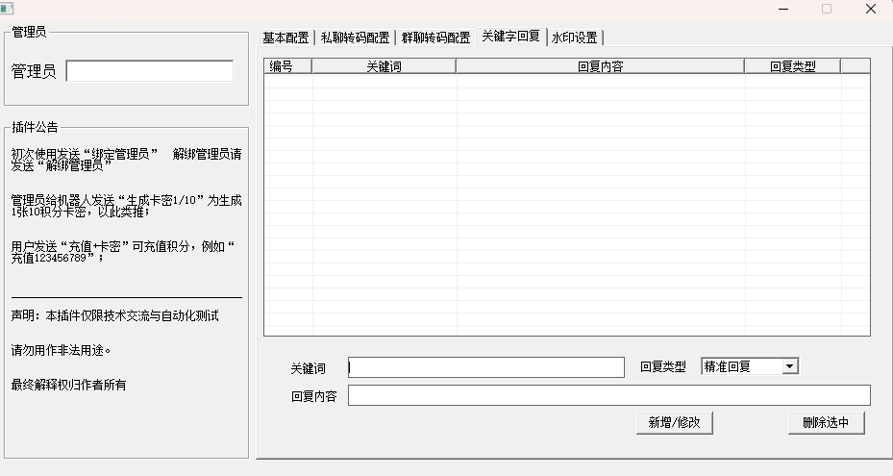Select the 关键字回复 tab

[x=510, y=37]
